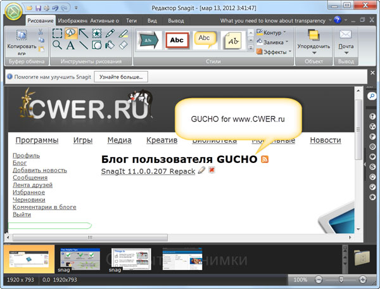This screenshot has width=380, height=289.
Task: Switch to the Теги ribbon tab
Action: click(131, 20)
